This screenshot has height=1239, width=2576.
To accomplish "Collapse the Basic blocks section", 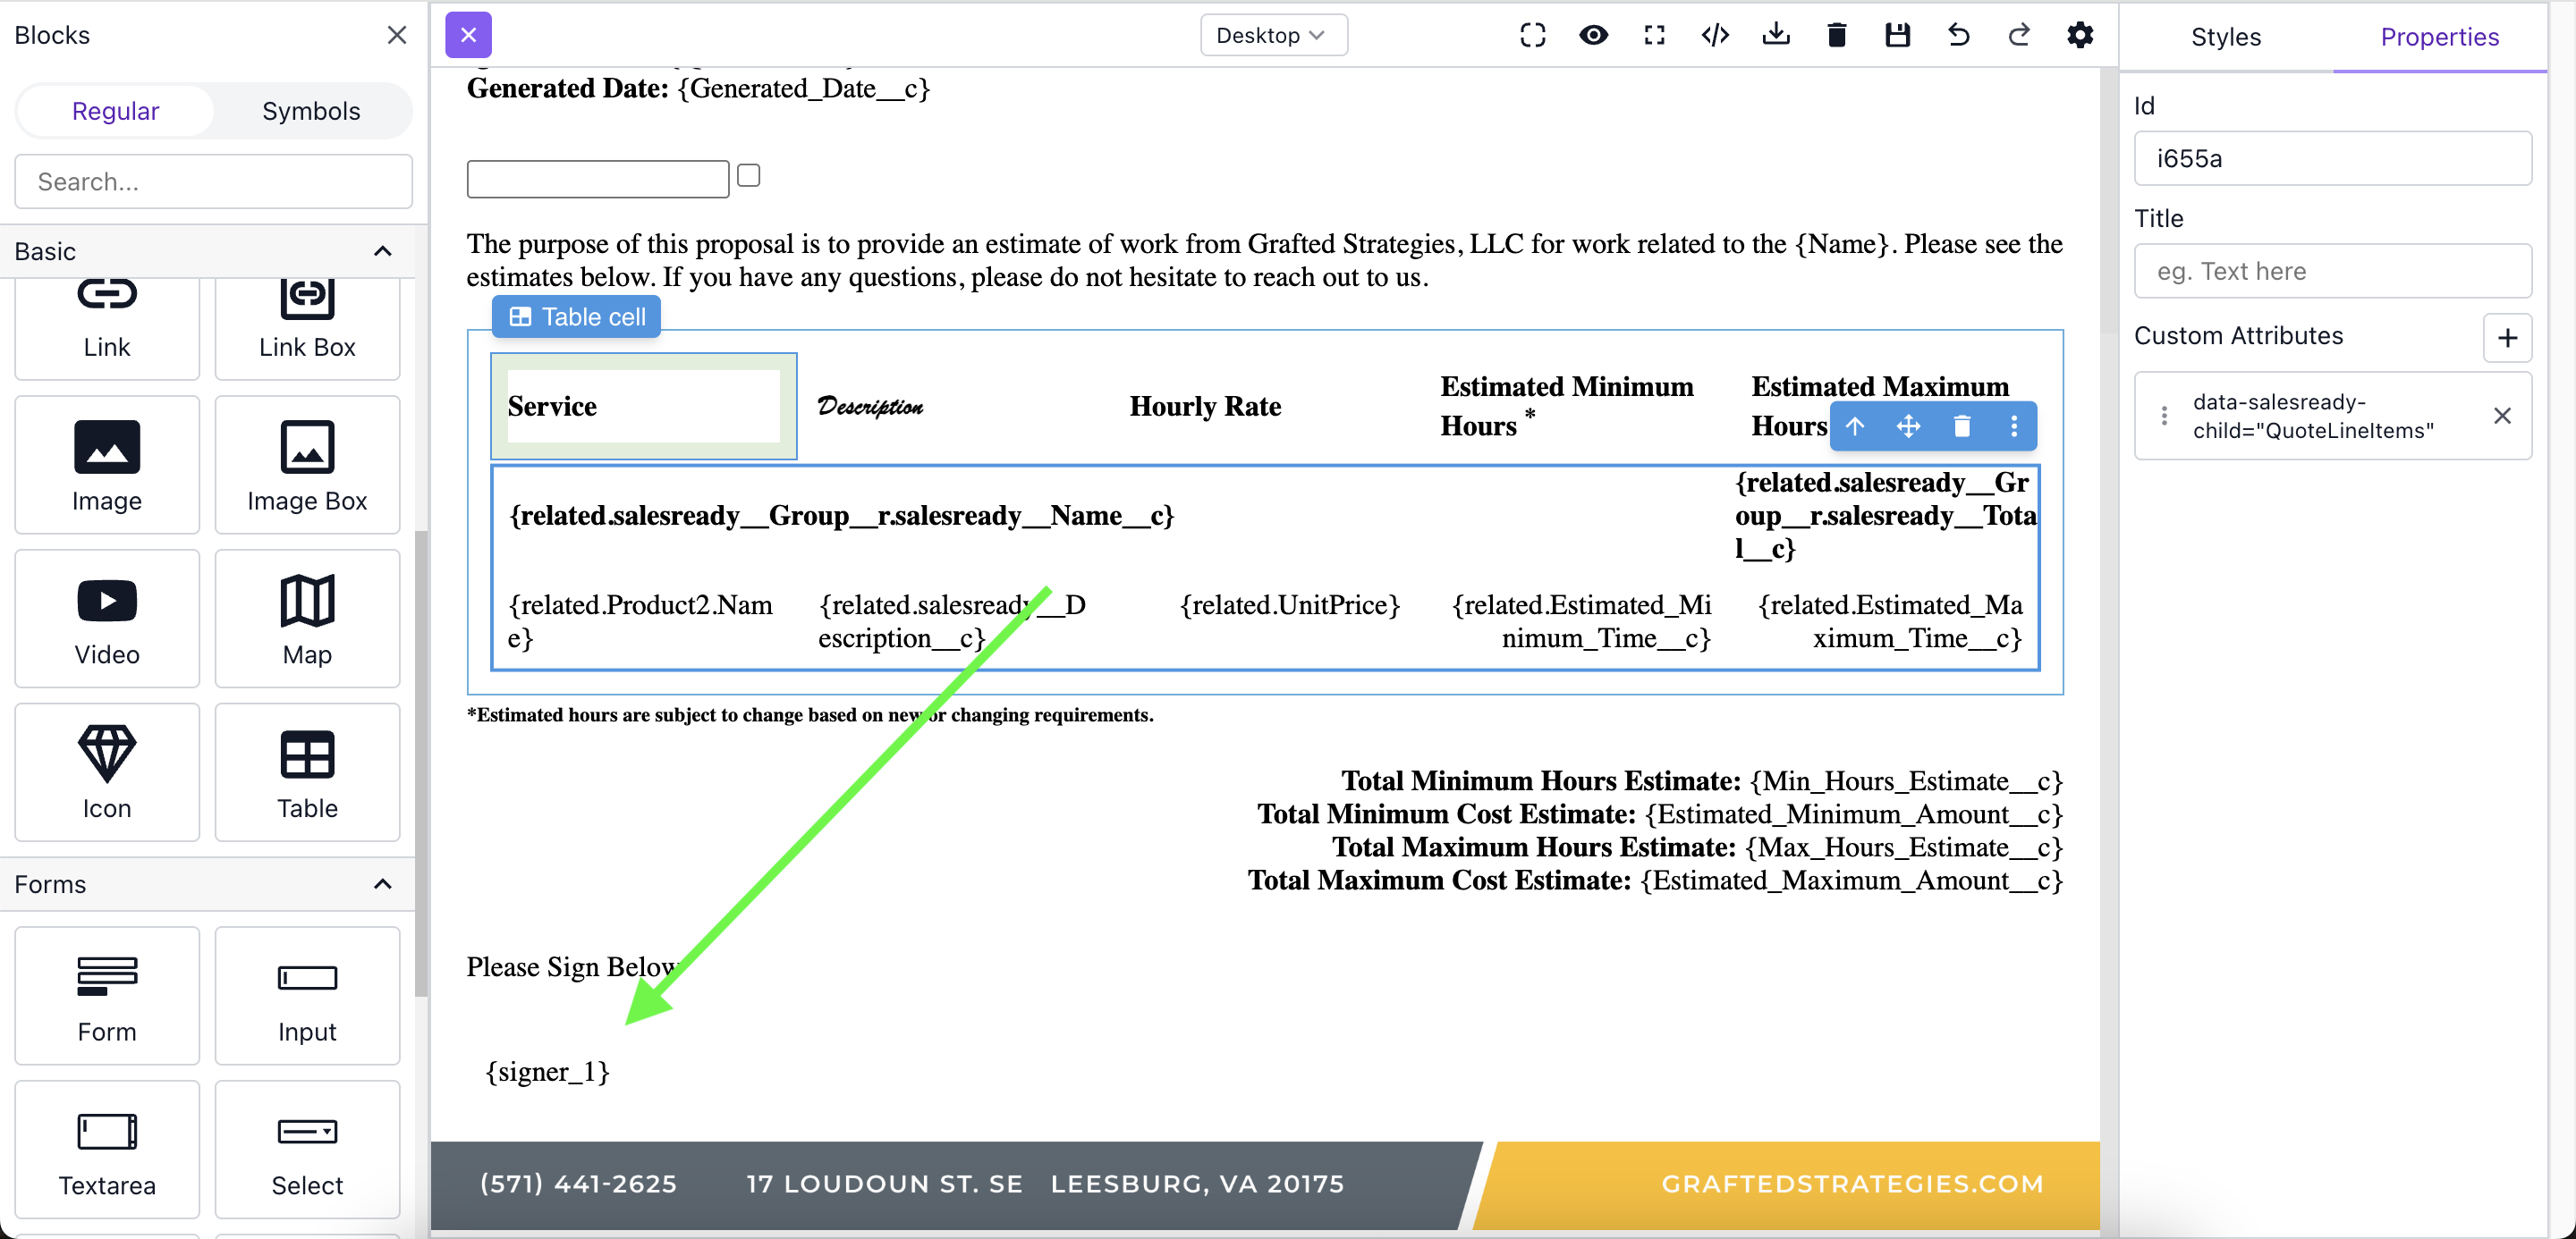I will coord(382,252).
